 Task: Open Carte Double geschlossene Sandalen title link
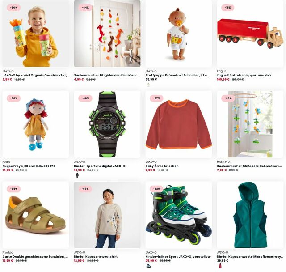(x=35, y=256)
